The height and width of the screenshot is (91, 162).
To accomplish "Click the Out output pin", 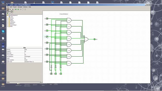I will pos(94,39).
